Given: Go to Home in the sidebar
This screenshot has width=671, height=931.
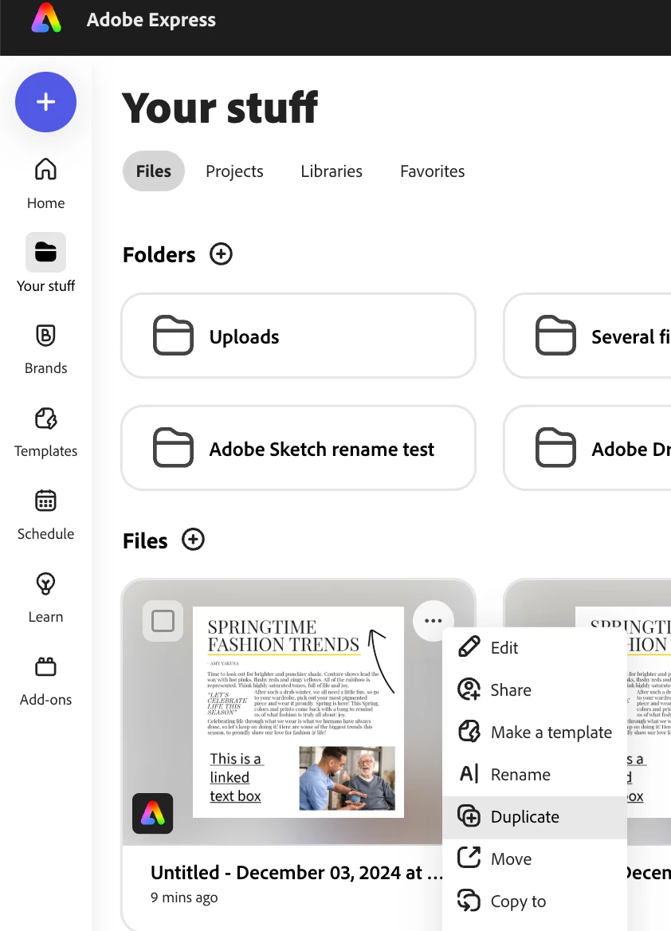Looking at the screenshot, I should [45, 183].
